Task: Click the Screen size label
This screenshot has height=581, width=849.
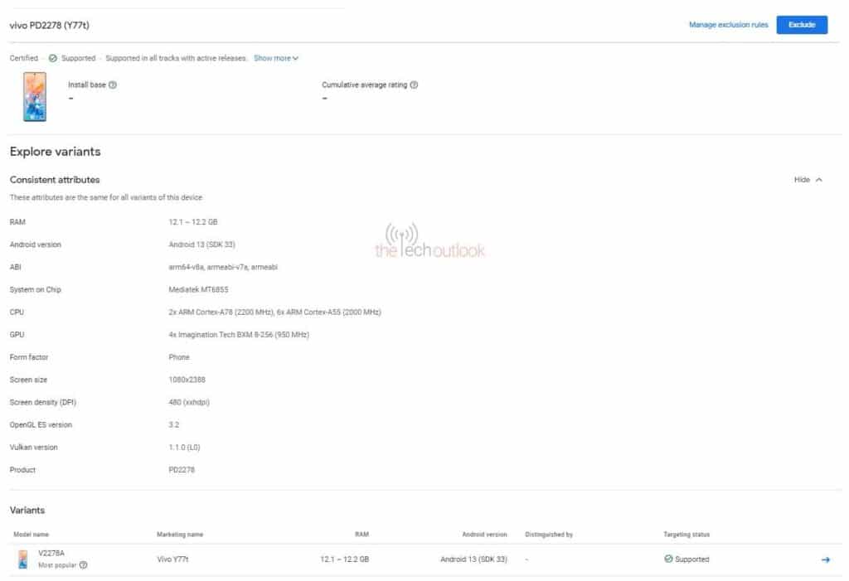Action: [28, 380]
